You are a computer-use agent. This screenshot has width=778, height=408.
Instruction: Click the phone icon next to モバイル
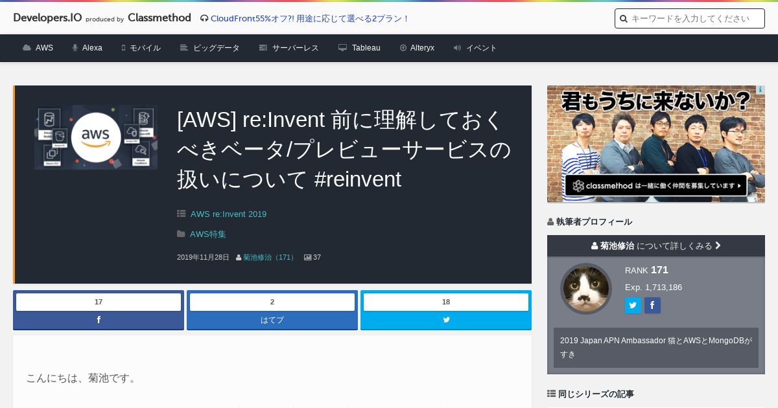(123, 48)
